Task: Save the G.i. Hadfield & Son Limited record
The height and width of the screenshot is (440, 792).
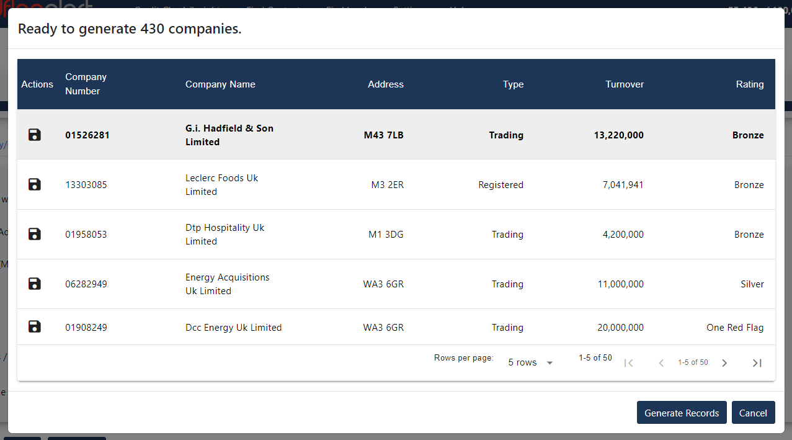Action: (x=35, y=135)
